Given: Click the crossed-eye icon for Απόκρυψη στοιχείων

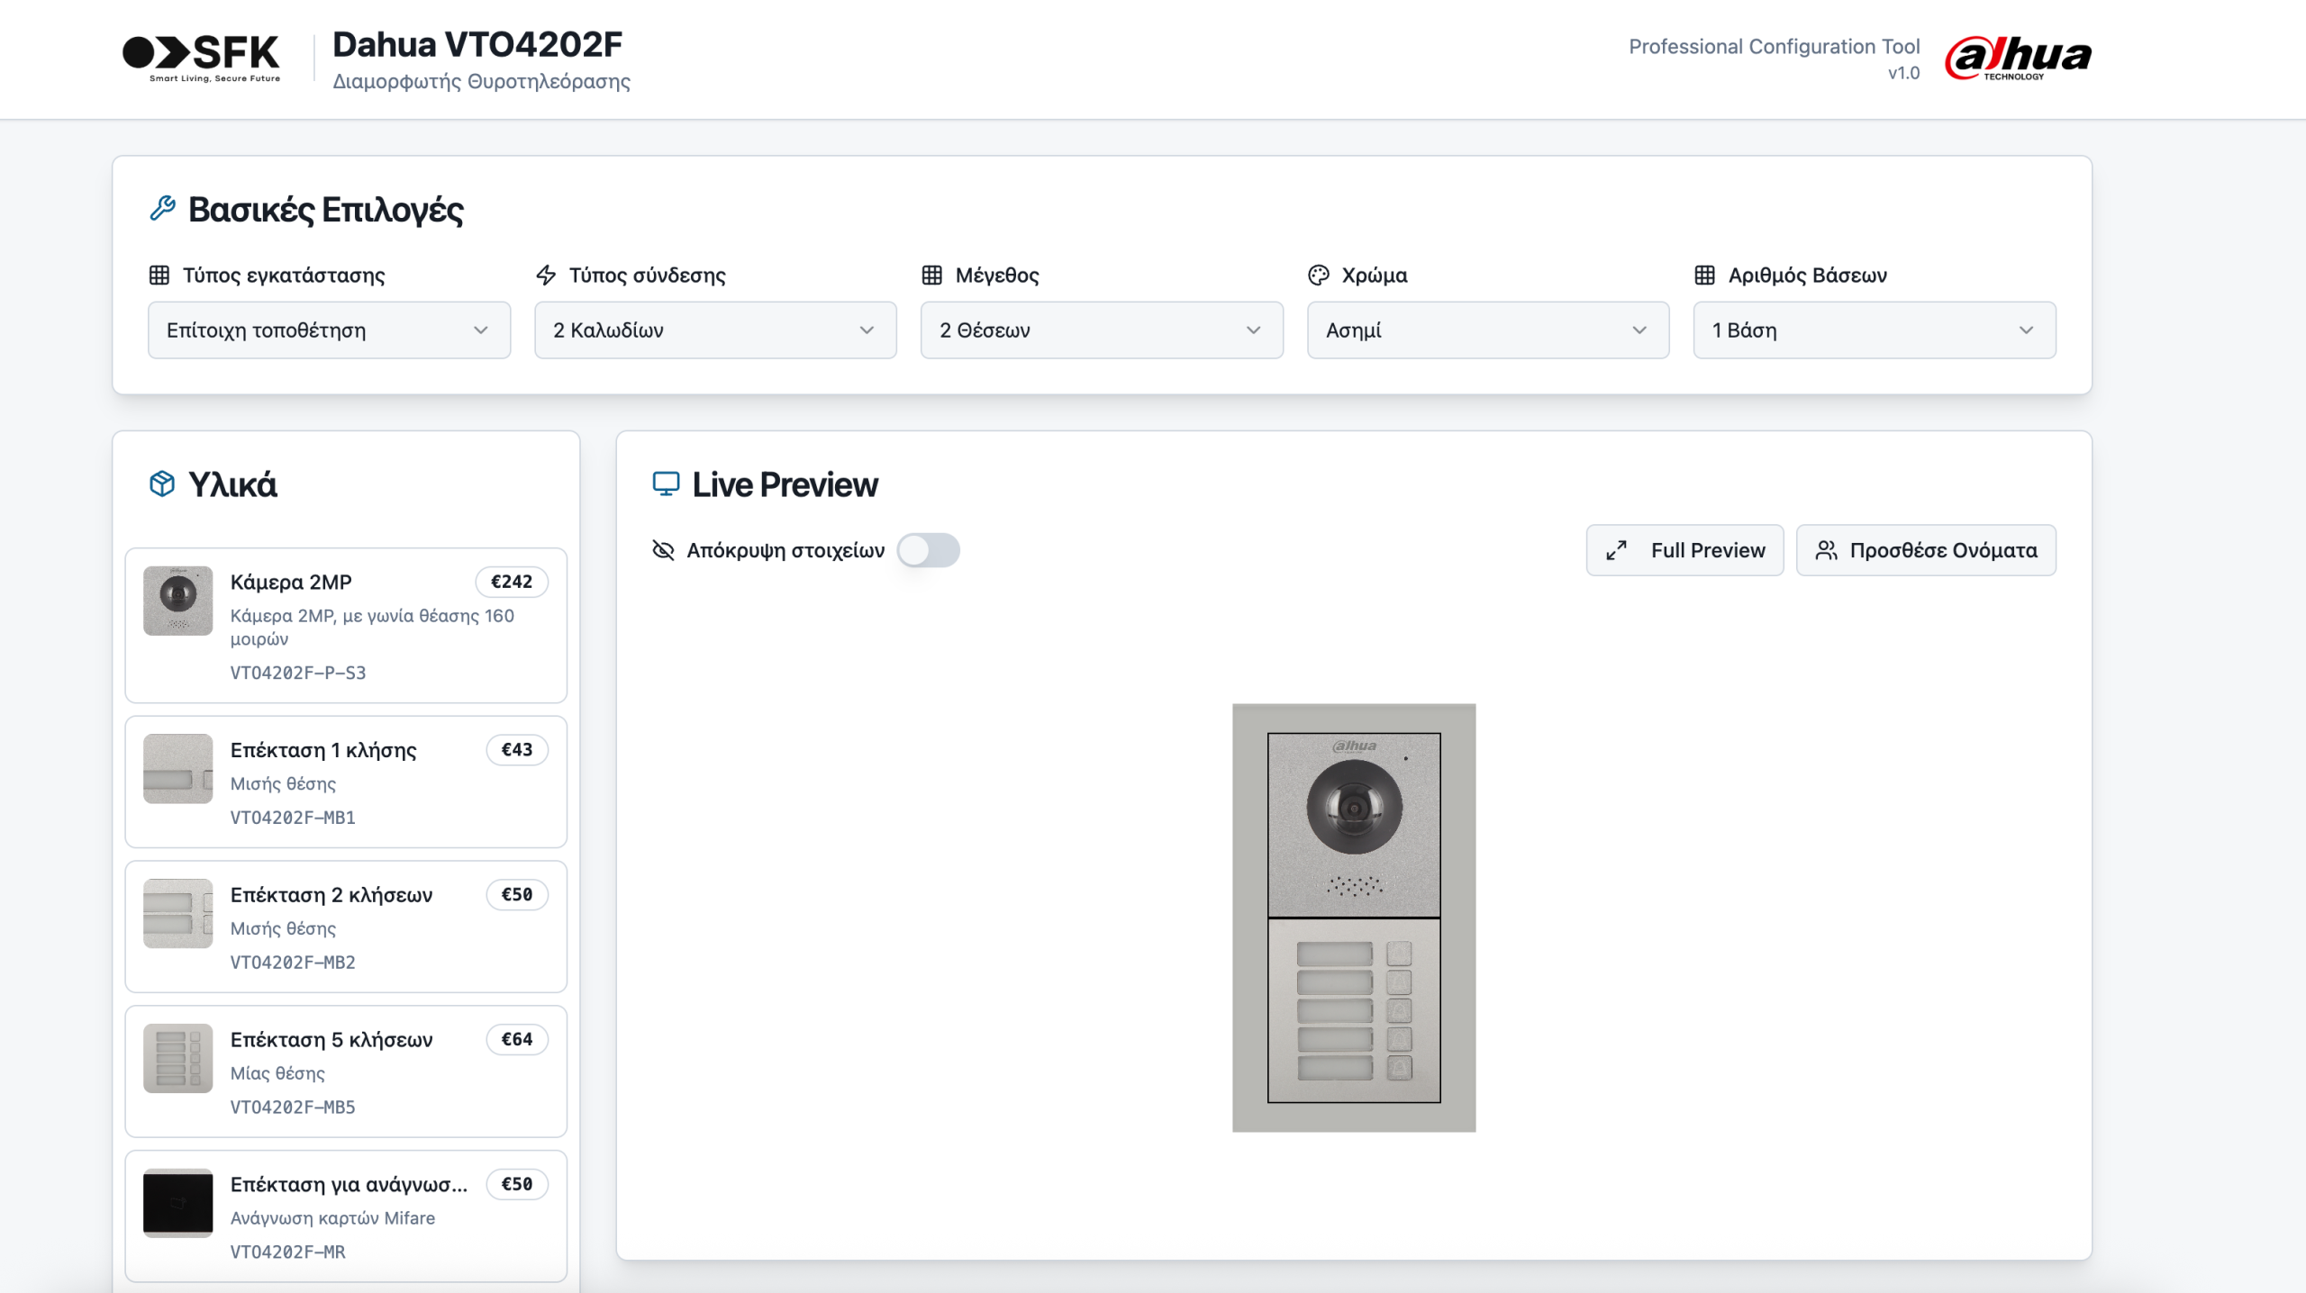Looking at the screenshot, I should (663, 550).
